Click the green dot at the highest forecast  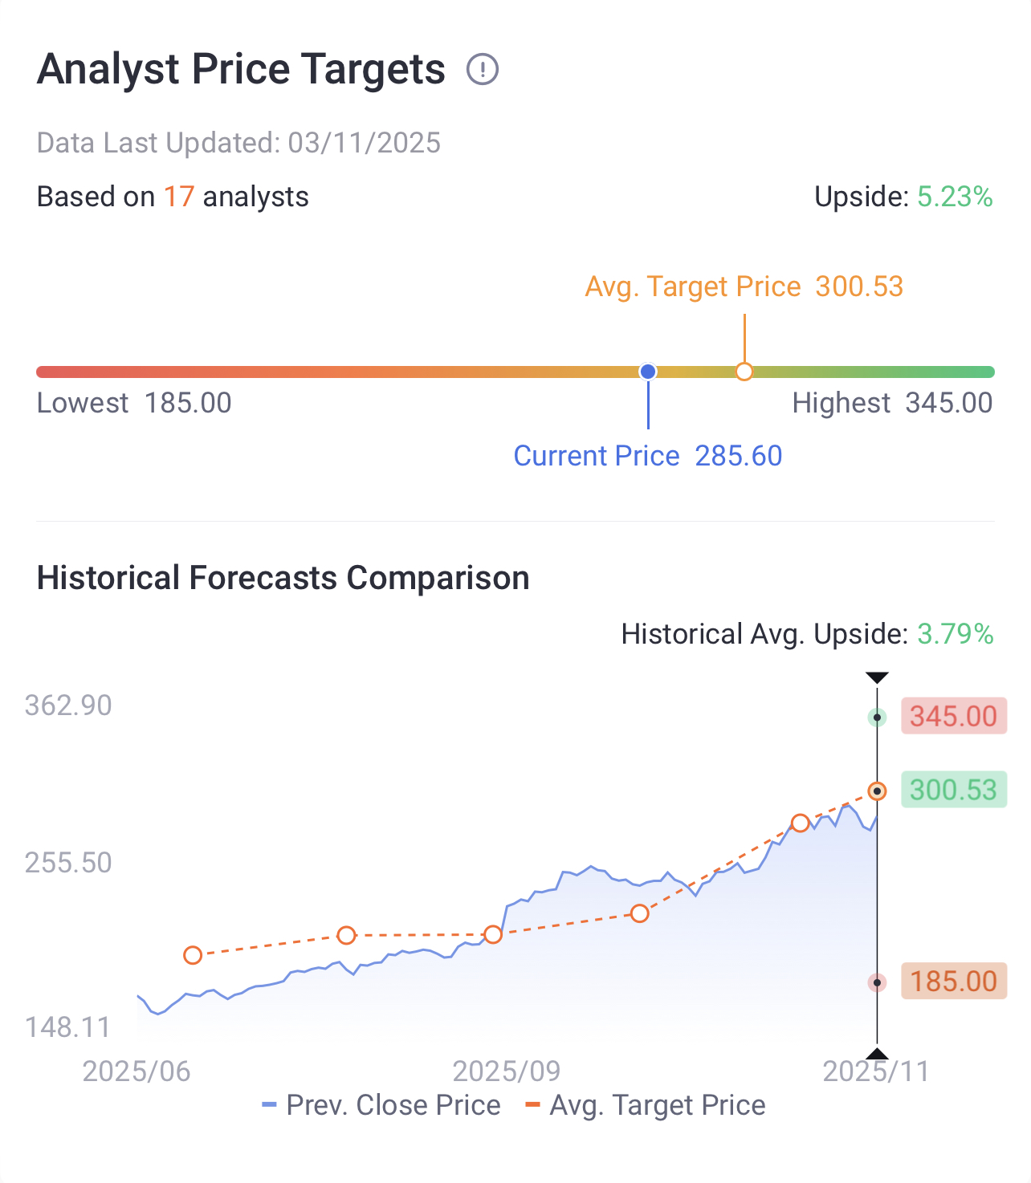point(878,718)
